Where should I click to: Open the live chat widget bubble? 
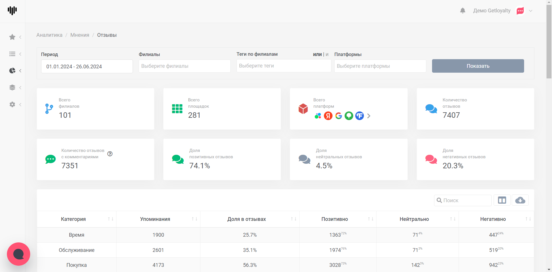click(18, 254)
